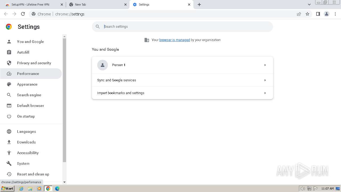Open the Accessibility figure icon
This screenshot has height=192, width=341.
(9, 153)
